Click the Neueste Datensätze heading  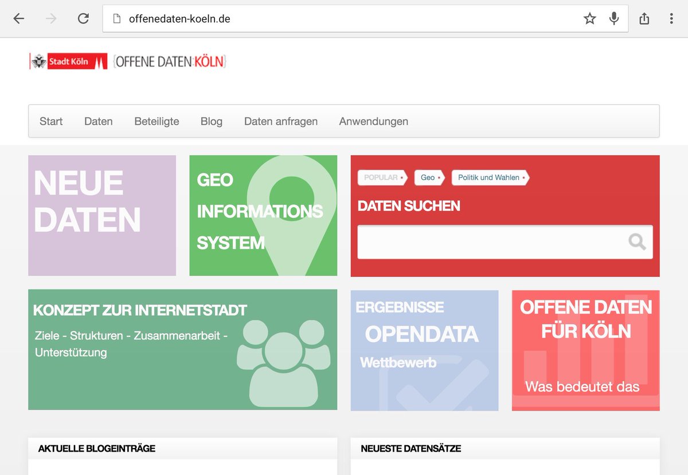pyautogui.click(x=411, y=449)
